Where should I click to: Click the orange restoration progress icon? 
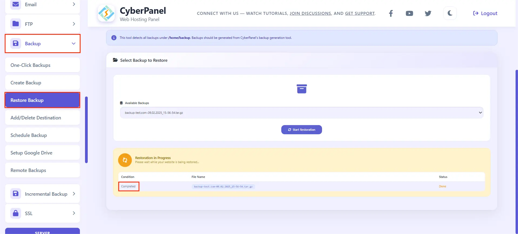[x=125, y=160]
